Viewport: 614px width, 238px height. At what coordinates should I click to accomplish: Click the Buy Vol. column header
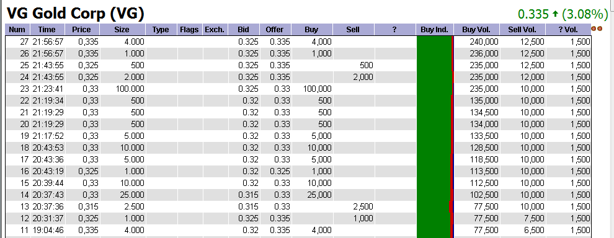476,29
